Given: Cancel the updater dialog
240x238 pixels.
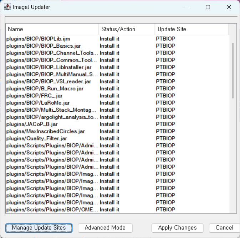Looking at the screenshot, I should 224,228.
